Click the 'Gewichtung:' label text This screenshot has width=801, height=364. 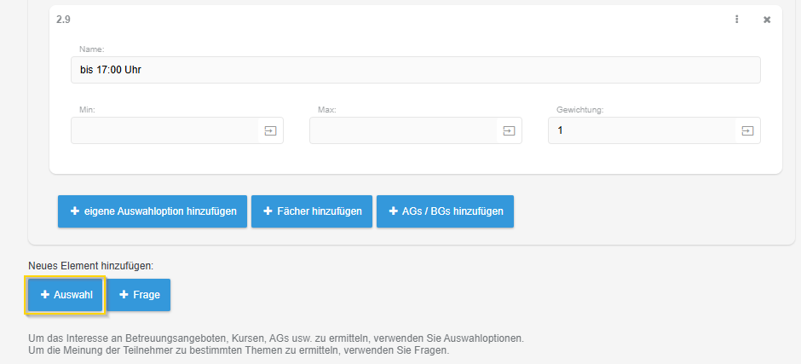coord(580,110)
